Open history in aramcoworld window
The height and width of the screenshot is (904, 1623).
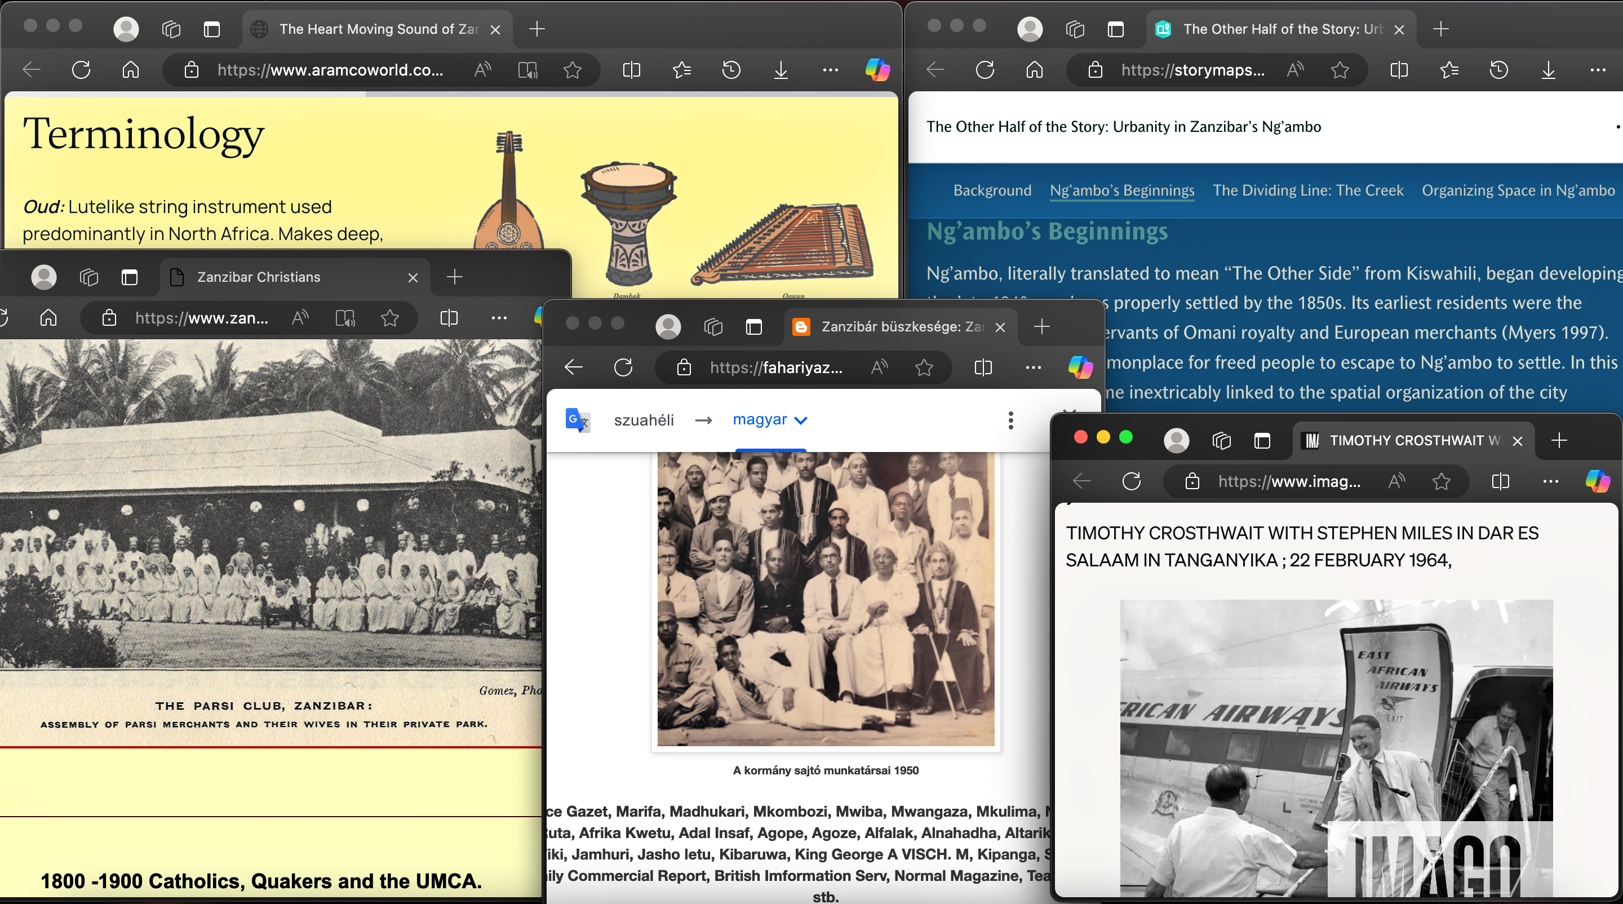(x=731, y=69)
